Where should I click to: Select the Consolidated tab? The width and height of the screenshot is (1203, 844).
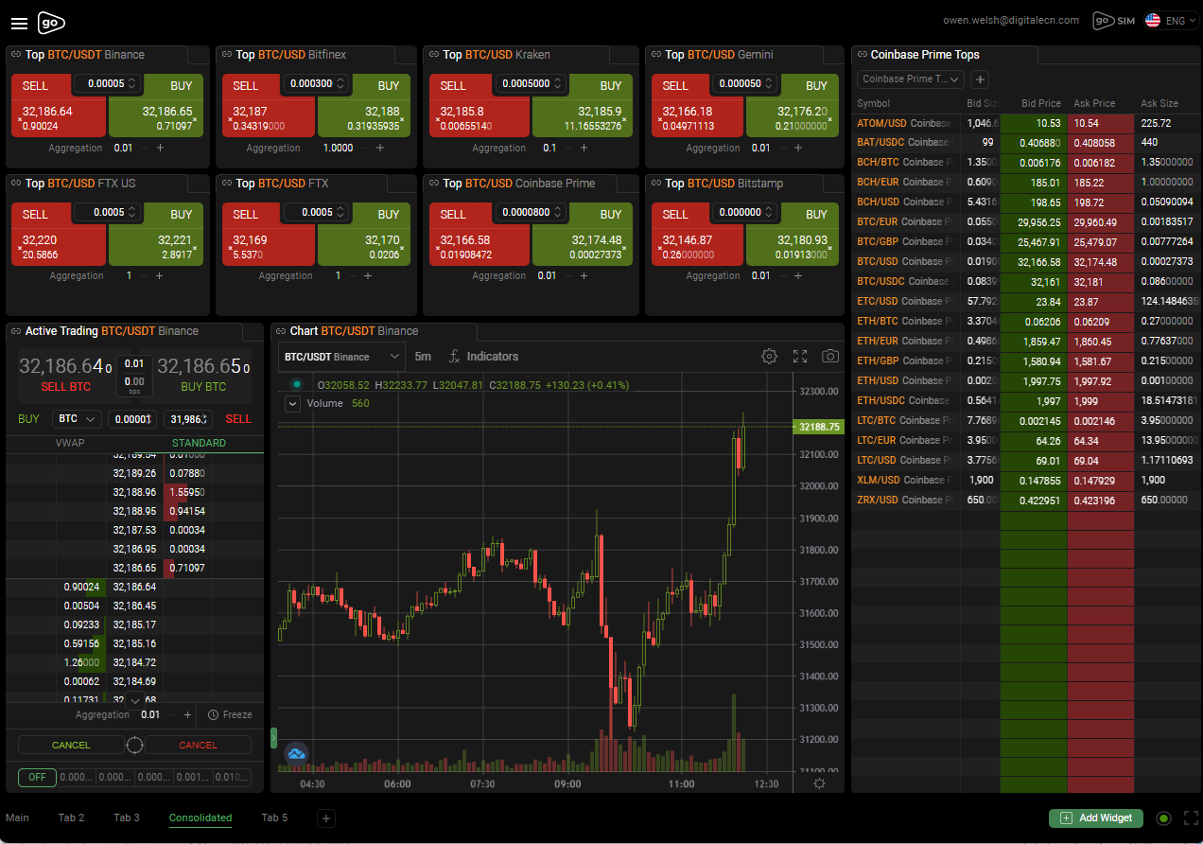click(200, 818)
